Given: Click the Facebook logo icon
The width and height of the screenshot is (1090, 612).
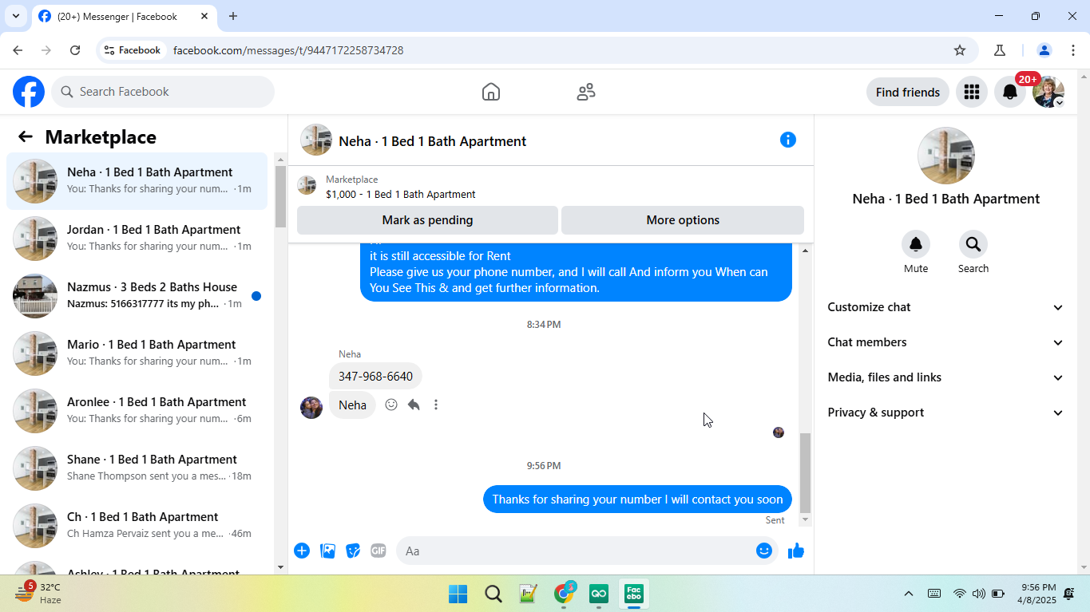Looking at the screenshot, I should pos(29,92).
